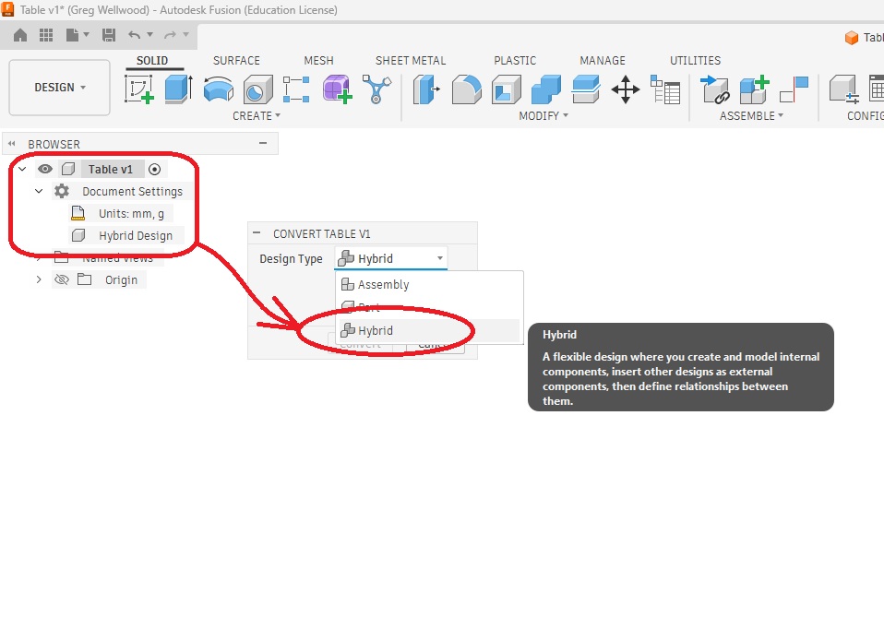This screenshot has width=884, height=641.
Task: Select the Document Settings item
Action: point(133,192)
